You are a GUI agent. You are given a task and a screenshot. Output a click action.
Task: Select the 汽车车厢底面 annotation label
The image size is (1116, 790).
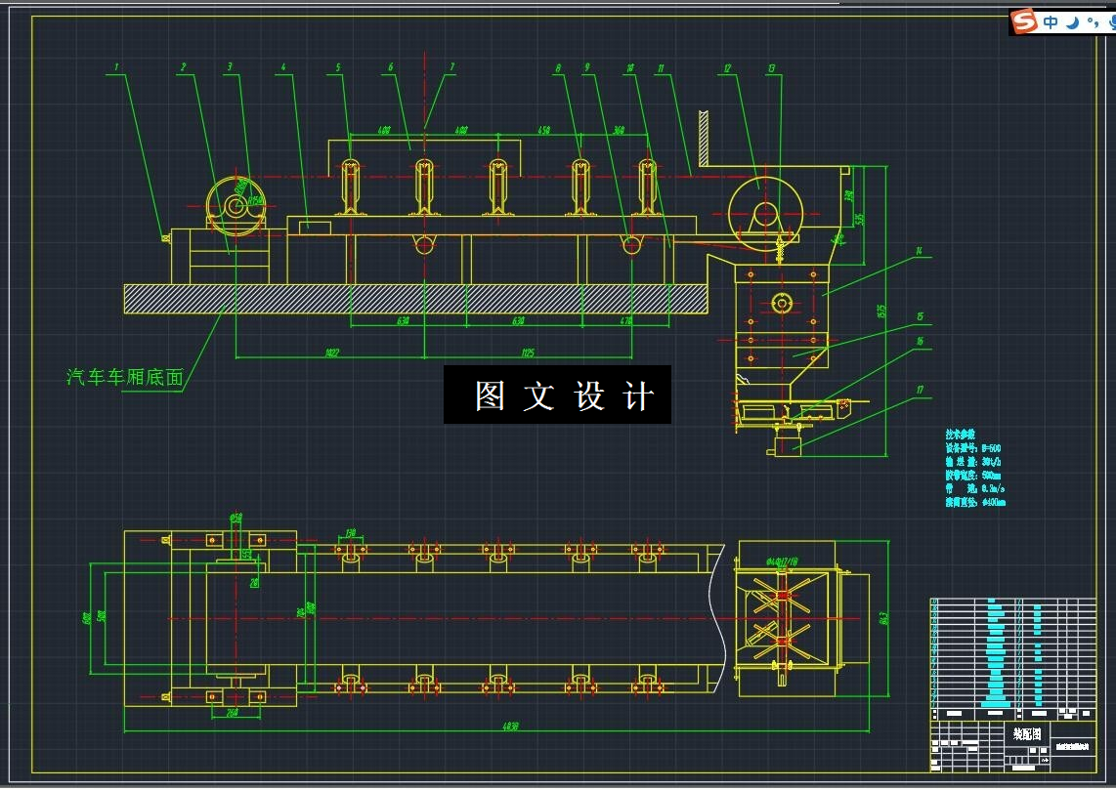pyautogui.click(x=123, y=376)
